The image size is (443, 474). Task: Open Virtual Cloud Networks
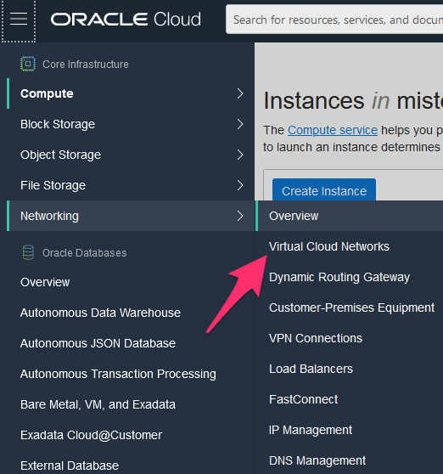[x=349, y=246]
